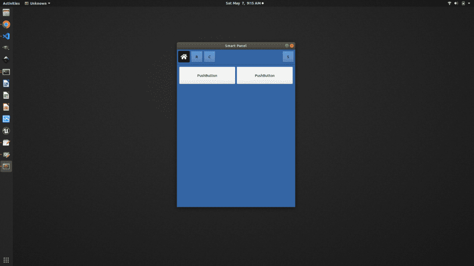Open the Terminal from the dock
Viewport: 474px width, 266px height.
[x=6, y=72]
